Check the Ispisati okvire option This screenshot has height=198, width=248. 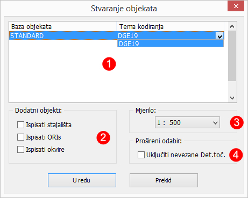point(20,149)
